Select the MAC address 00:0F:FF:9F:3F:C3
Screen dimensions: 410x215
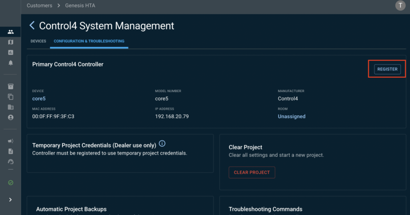tap(53, 117)
